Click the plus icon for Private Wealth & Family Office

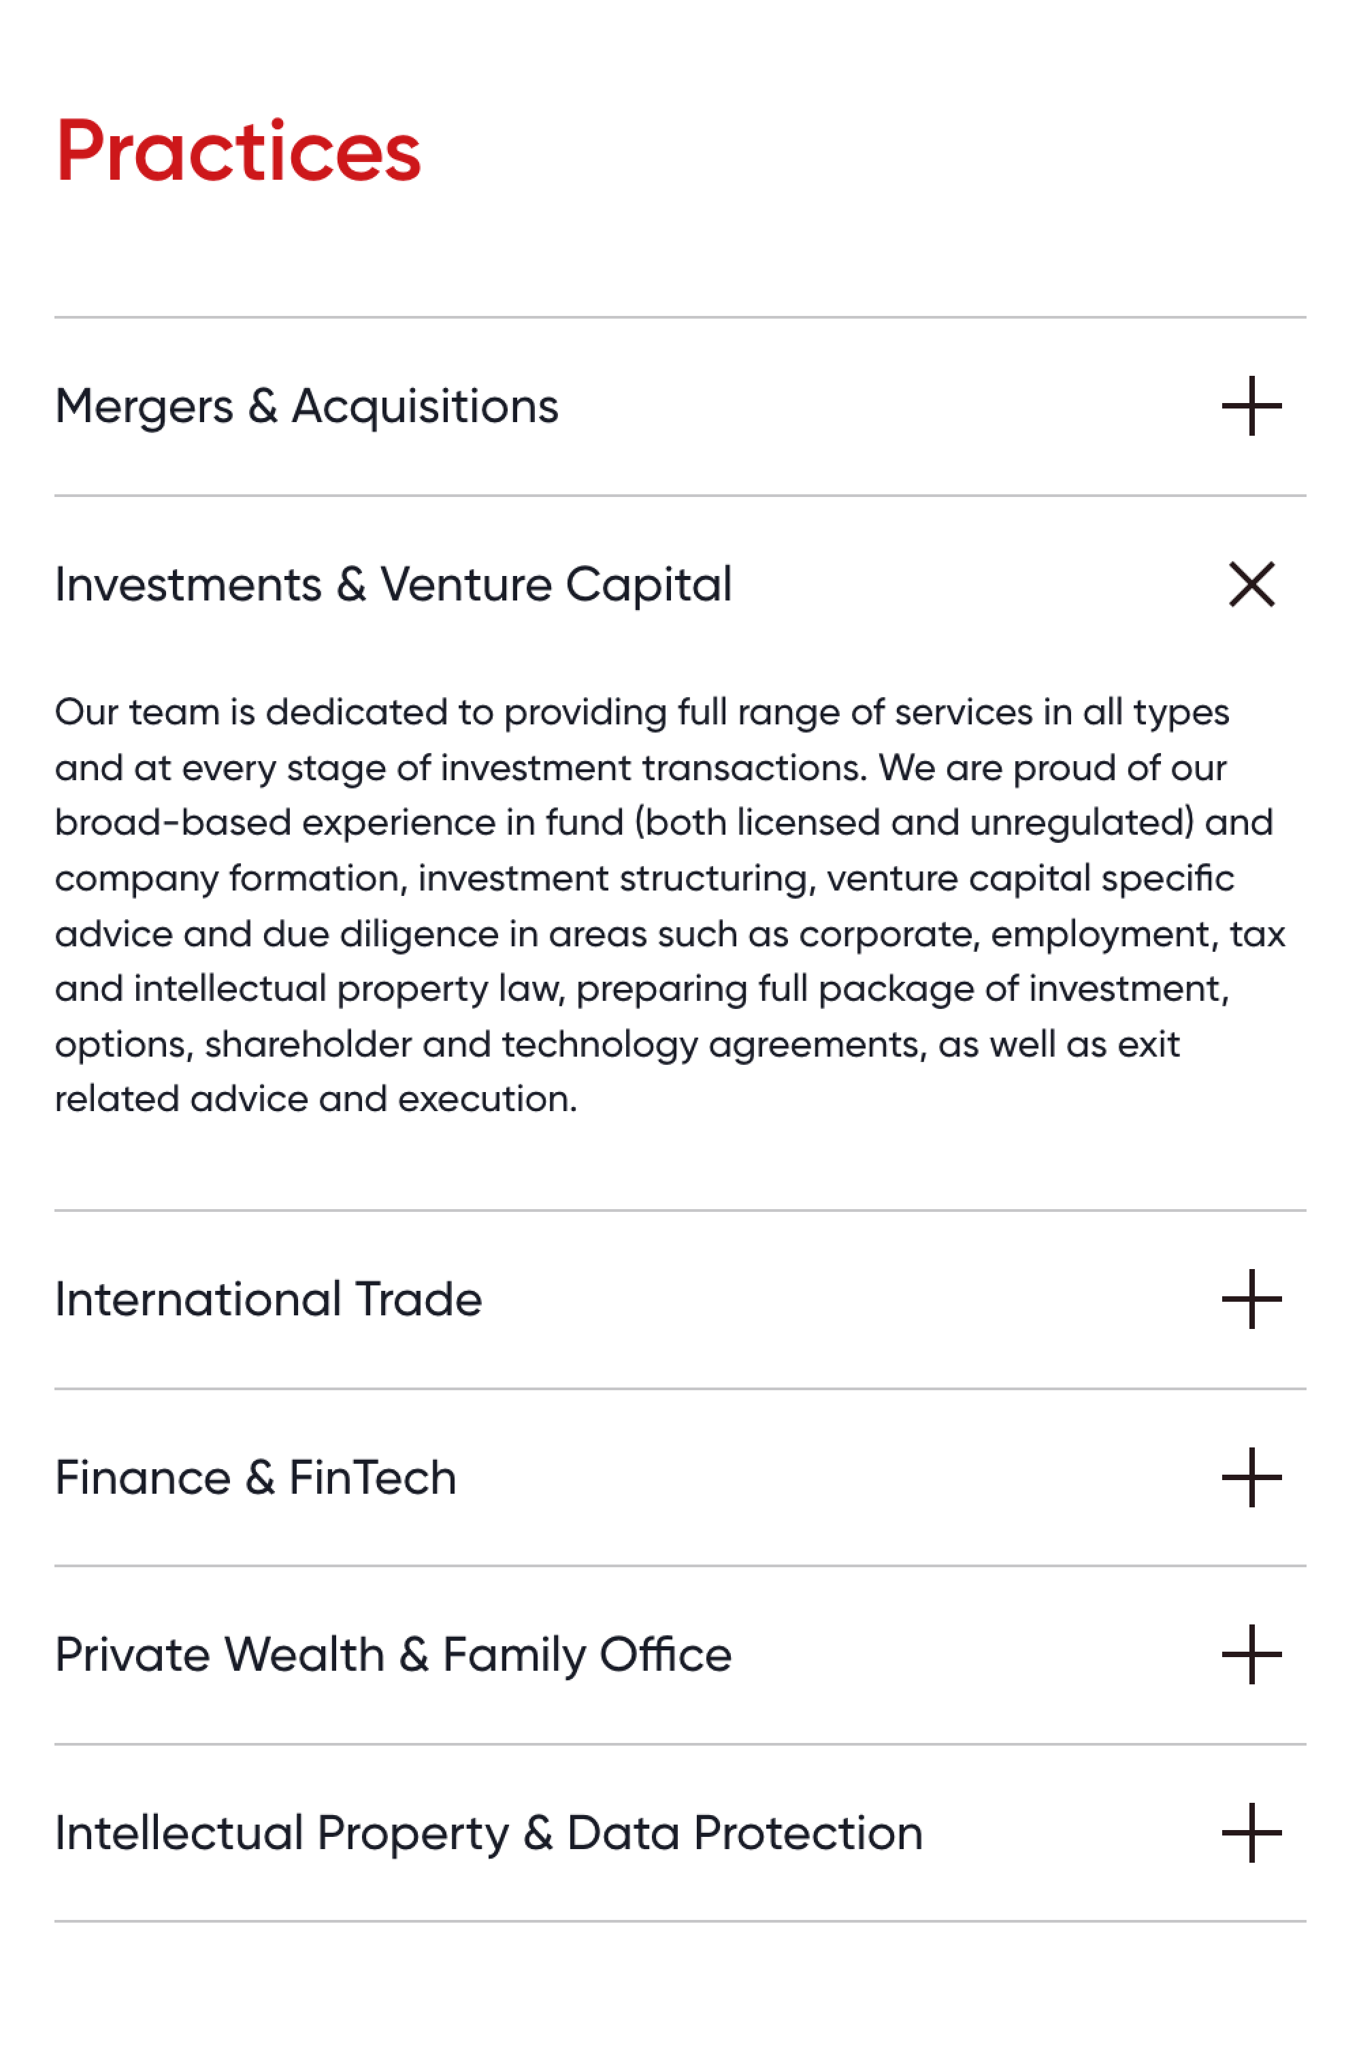click(x=1251, y=1654)
